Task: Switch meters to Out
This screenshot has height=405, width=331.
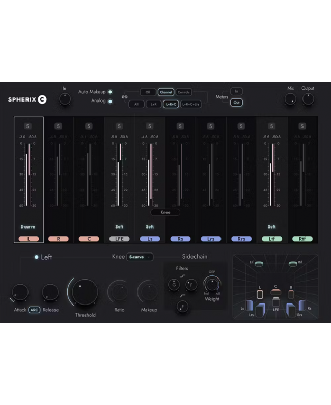Action: [x=236, y=103]
